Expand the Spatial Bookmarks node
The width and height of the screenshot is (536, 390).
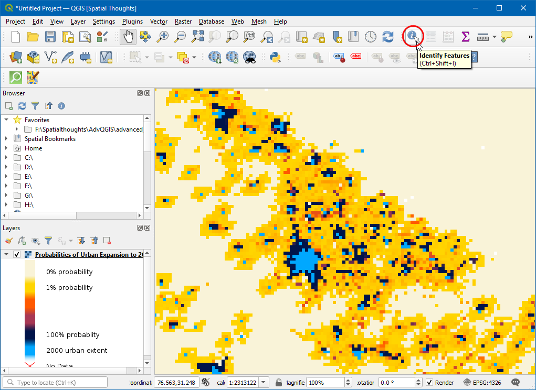[x=6, y=139]
